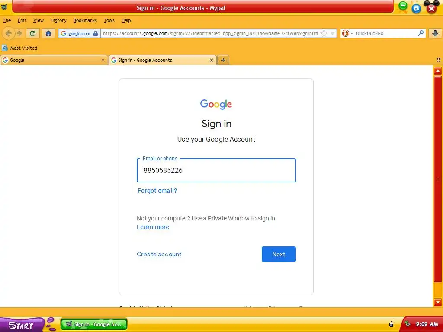Click the Sign in taskbar button

[94, 324]
